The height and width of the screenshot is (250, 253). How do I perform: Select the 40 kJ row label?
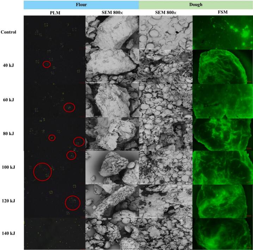pos(8,66)
